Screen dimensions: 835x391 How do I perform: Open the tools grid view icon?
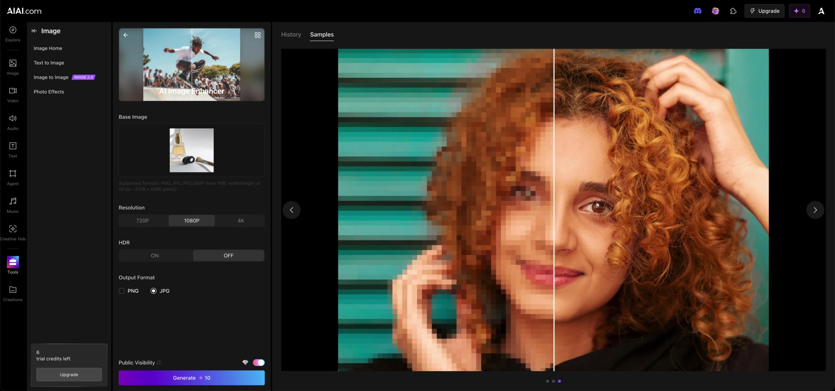(257, 35)
